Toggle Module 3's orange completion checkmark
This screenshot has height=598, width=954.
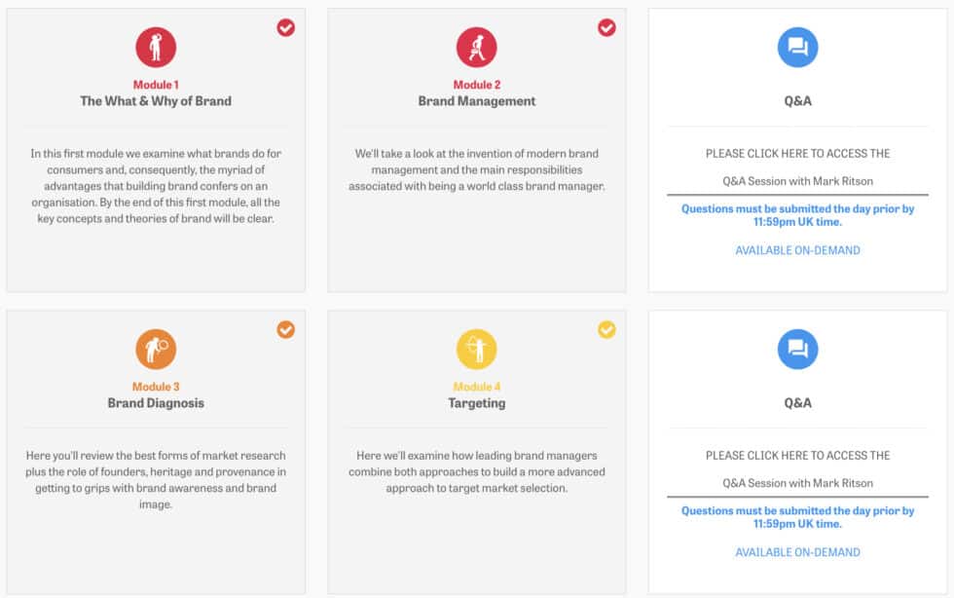(x=285, y=330)
